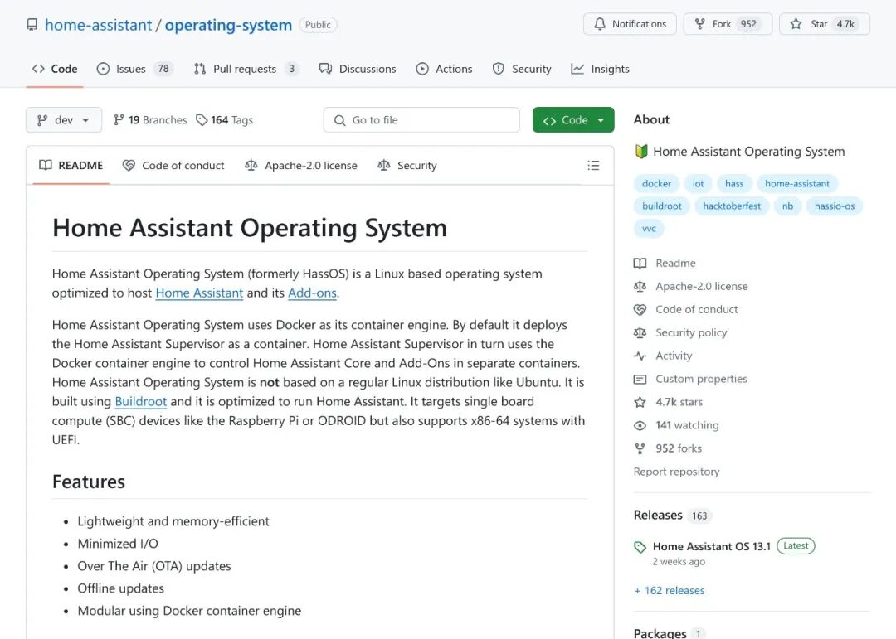Click Report repository link
This screenshot has height=639, width=896.
[x=677, y=472]
